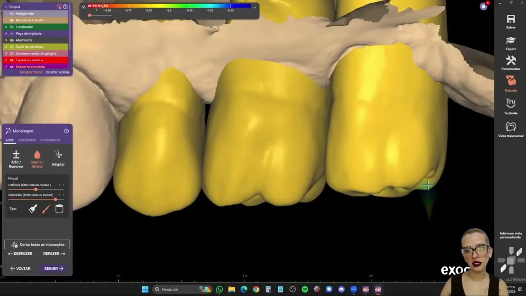Open Expert mode
Screen dimensions: 526x296
click(511, 43)
